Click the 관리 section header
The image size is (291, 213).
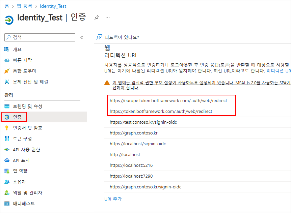(x=8, y=95)
